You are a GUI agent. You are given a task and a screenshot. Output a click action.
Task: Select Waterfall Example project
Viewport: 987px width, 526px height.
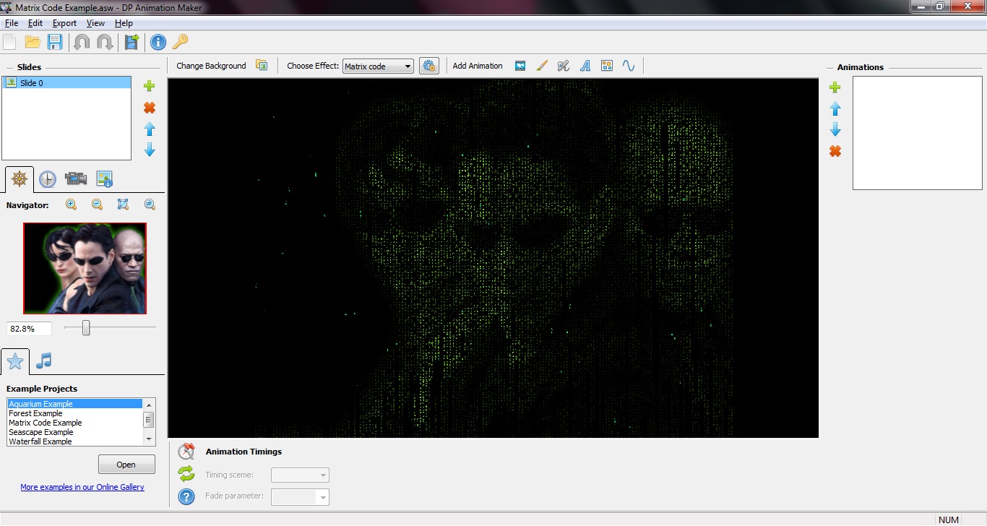tap(75, 441)
